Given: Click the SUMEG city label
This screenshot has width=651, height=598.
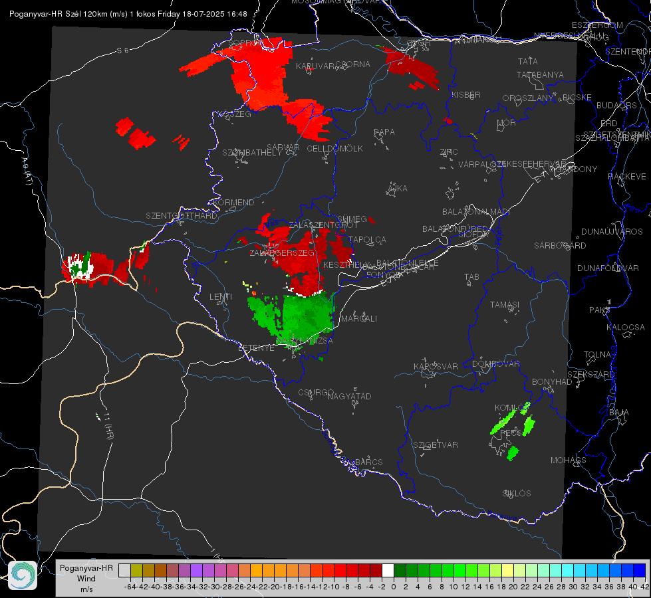Looking at the screenshot, I should 352,219.
